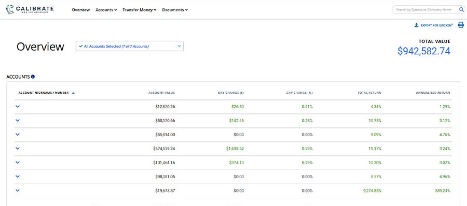This screenshot has width=467, height=206.
Task: Open the Transfer Money menu
Action: coord(140,10)
